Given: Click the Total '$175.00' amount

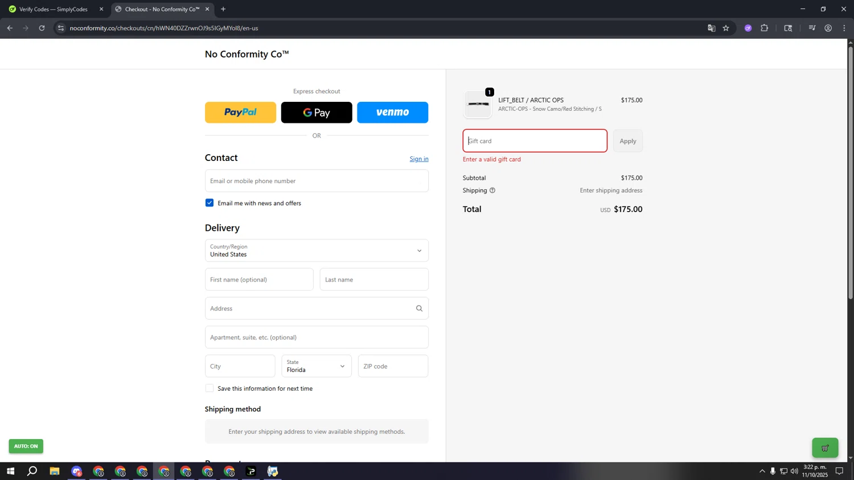Looking at the screenshot, I should (628, 209).
